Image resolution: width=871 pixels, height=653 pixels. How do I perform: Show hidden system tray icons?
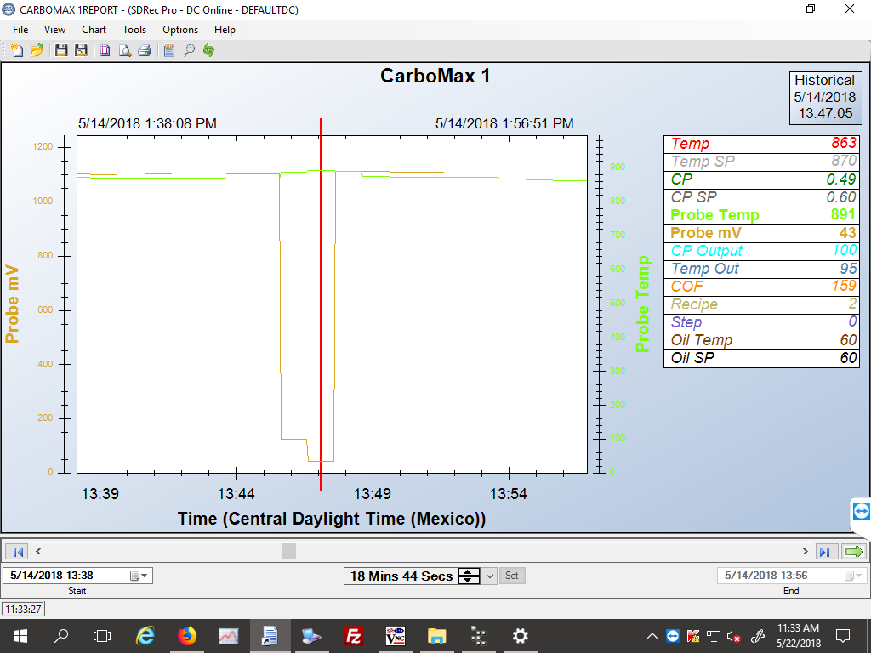tap(652, 636)
